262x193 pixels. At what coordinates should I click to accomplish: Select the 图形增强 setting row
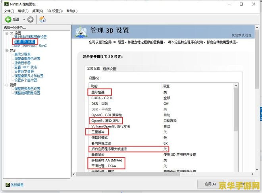click(161, 92)
